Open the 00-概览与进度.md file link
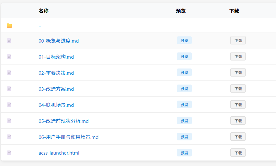 (59, 41)
